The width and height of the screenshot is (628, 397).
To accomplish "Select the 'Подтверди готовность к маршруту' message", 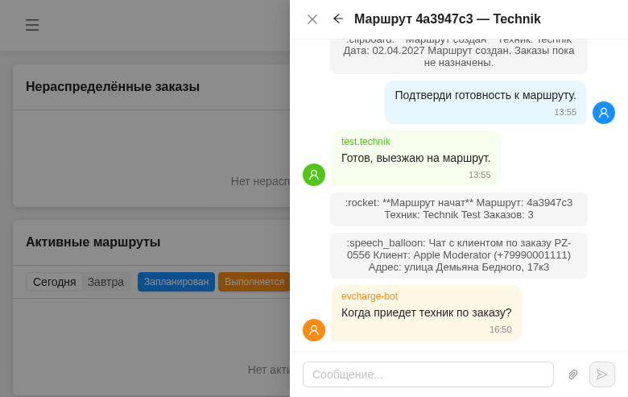I will coord(485,95).
